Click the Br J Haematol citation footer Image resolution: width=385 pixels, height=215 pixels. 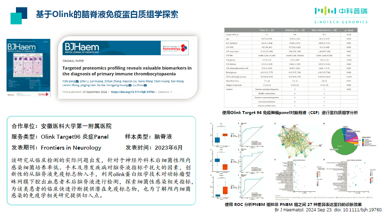pos(328,210)
